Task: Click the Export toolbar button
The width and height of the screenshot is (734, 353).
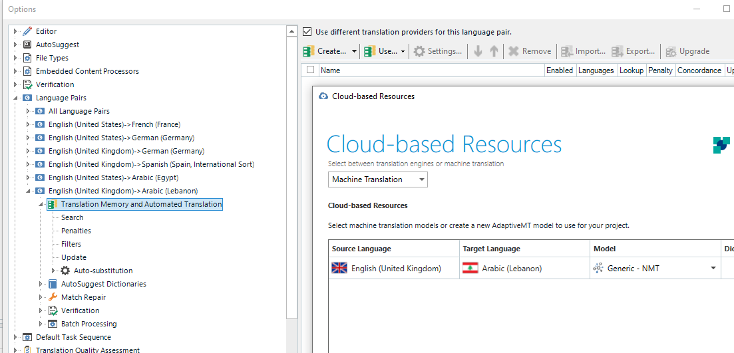Action: point(634,51)
